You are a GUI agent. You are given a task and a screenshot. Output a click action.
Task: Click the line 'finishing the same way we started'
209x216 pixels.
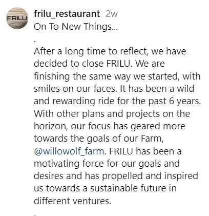[x=106, y=76]
